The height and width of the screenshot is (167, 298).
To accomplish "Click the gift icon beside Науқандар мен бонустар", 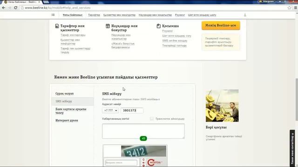I will pos(108,26).
